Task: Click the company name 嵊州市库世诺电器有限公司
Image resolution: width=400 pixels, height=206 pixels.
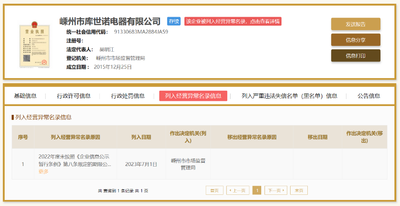Action: 110,21
